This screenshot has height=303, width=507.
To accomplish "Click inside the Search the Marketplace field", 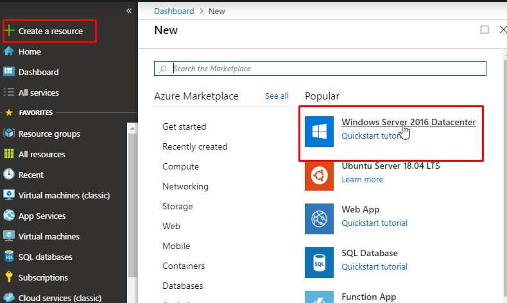I will click(x=320, y=69).
